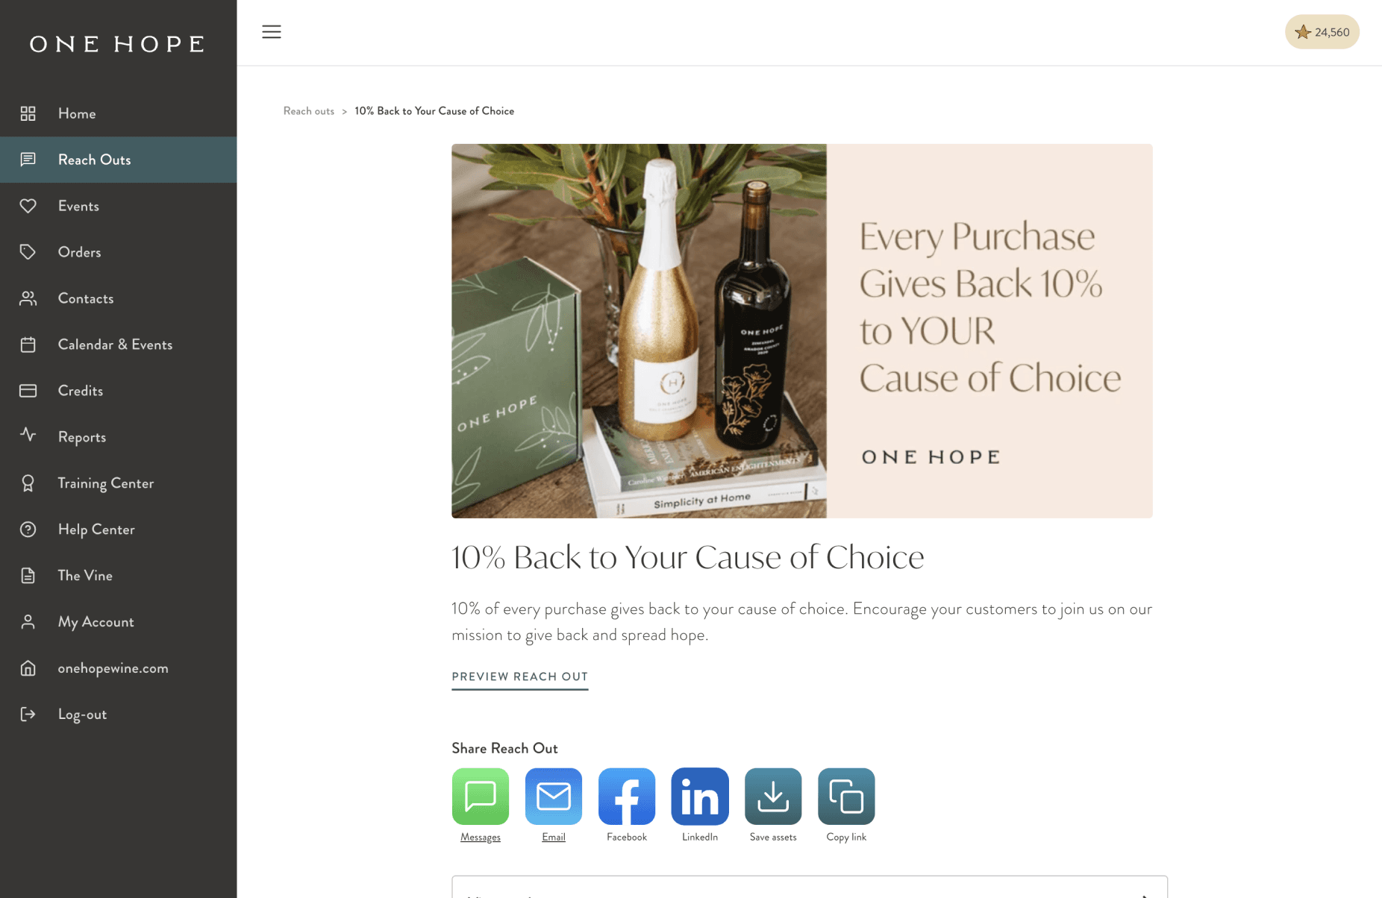Share the reach out on Facebook
The image size is (1382, 898).
coord(626,797)
